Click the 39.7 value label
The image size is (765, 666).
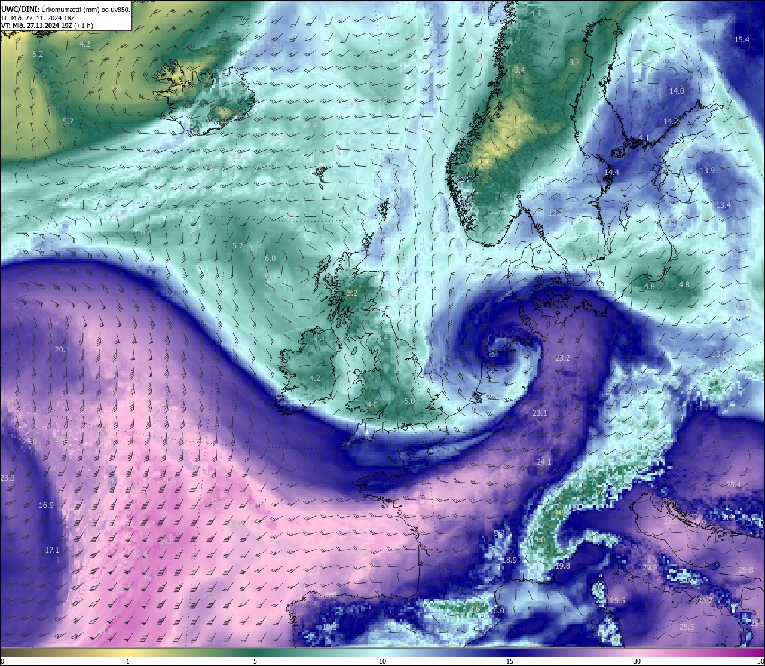pos(150,579)
